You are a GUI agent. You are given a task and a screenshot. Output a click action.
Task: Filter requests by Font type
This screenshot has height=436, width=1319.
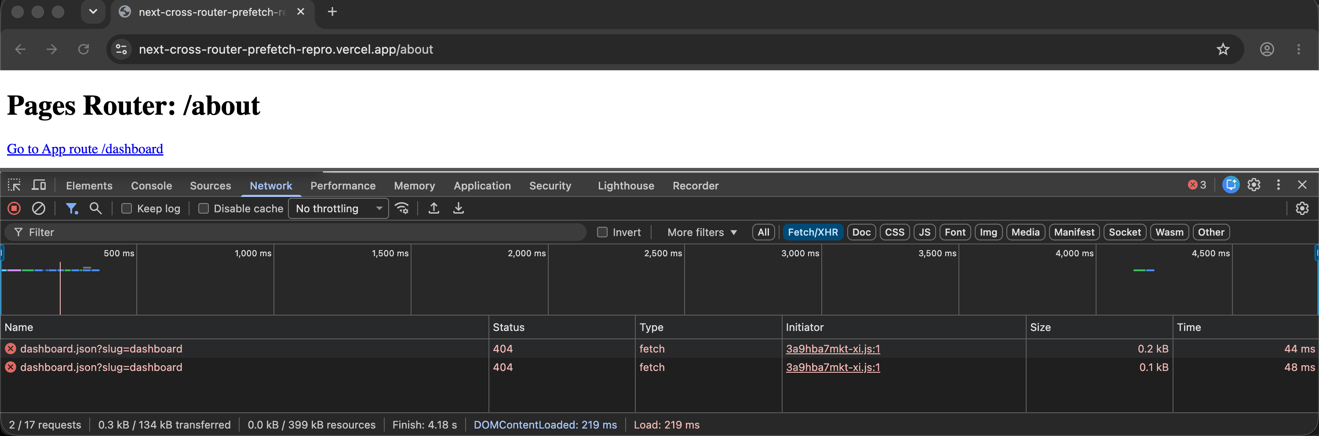coord(955,233)
